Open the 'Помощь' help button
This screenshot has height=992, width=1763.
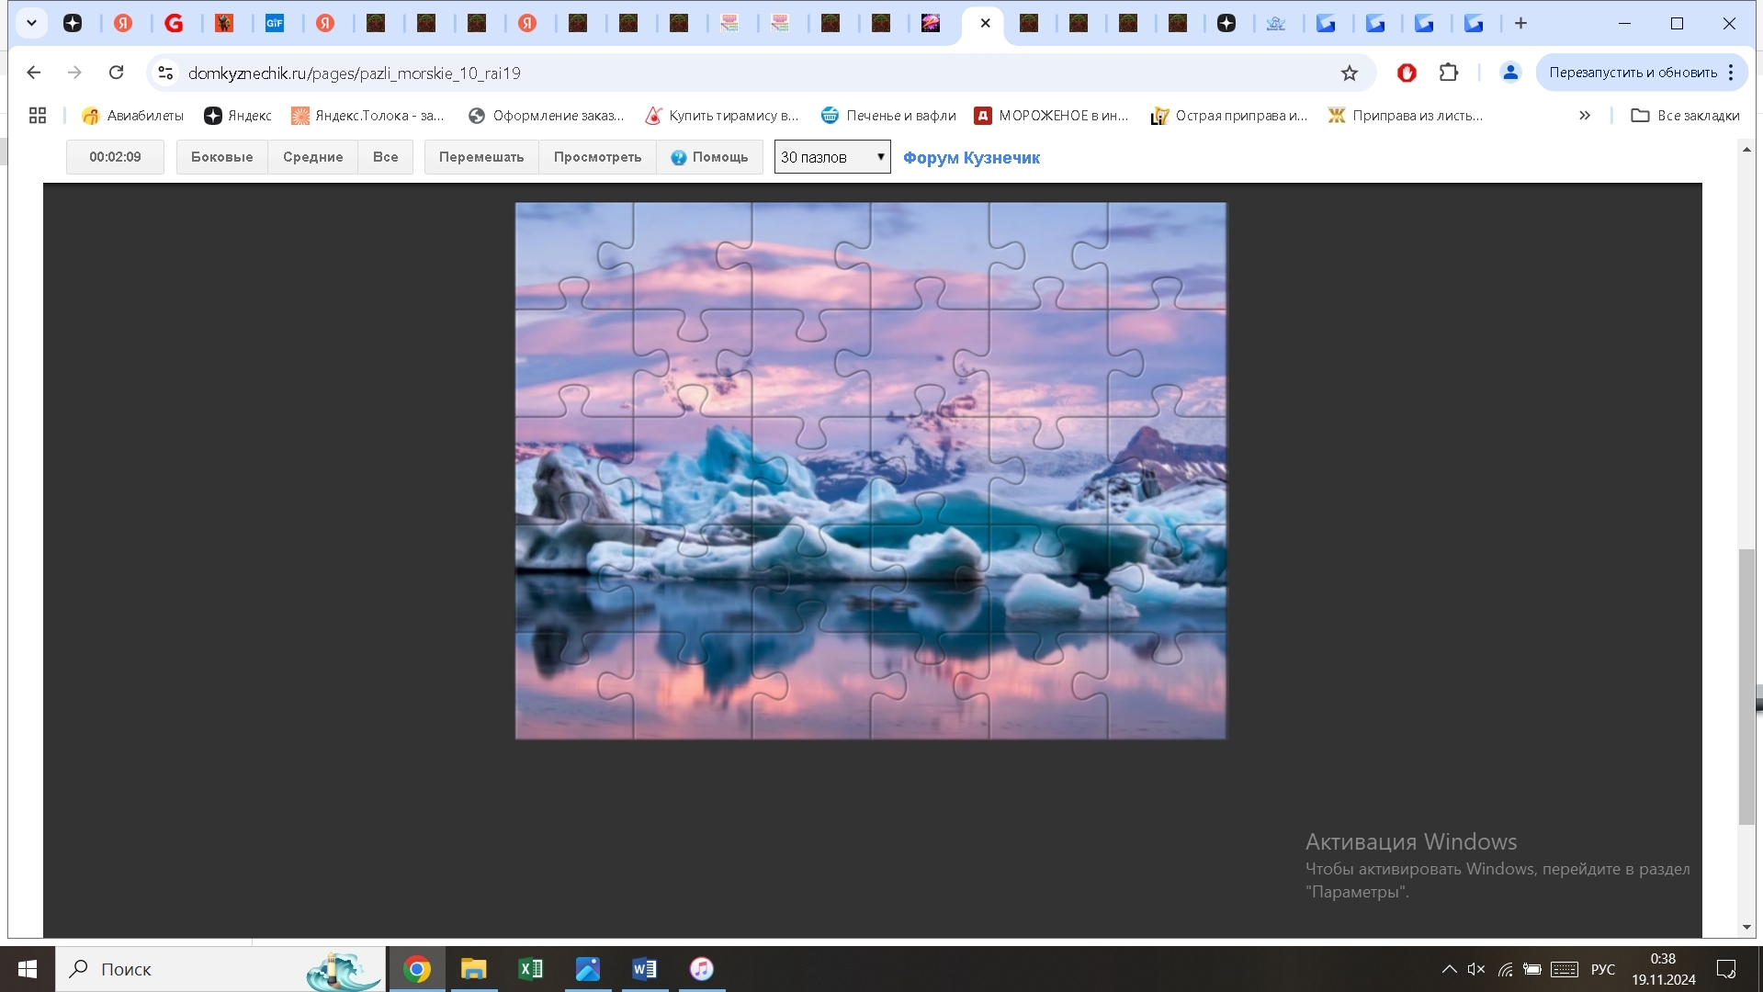pyautogui.click(x=709, y=157)
